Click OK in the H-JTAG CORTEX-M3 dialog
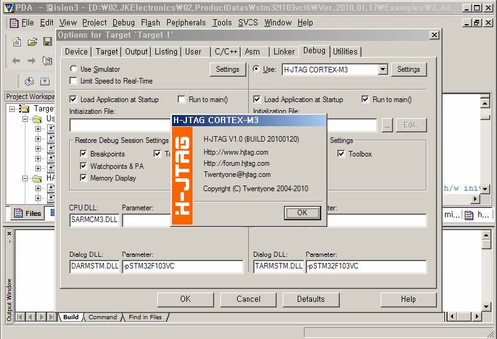The width and height of the screenshot is (497, 339). click(x=303, y=213)
